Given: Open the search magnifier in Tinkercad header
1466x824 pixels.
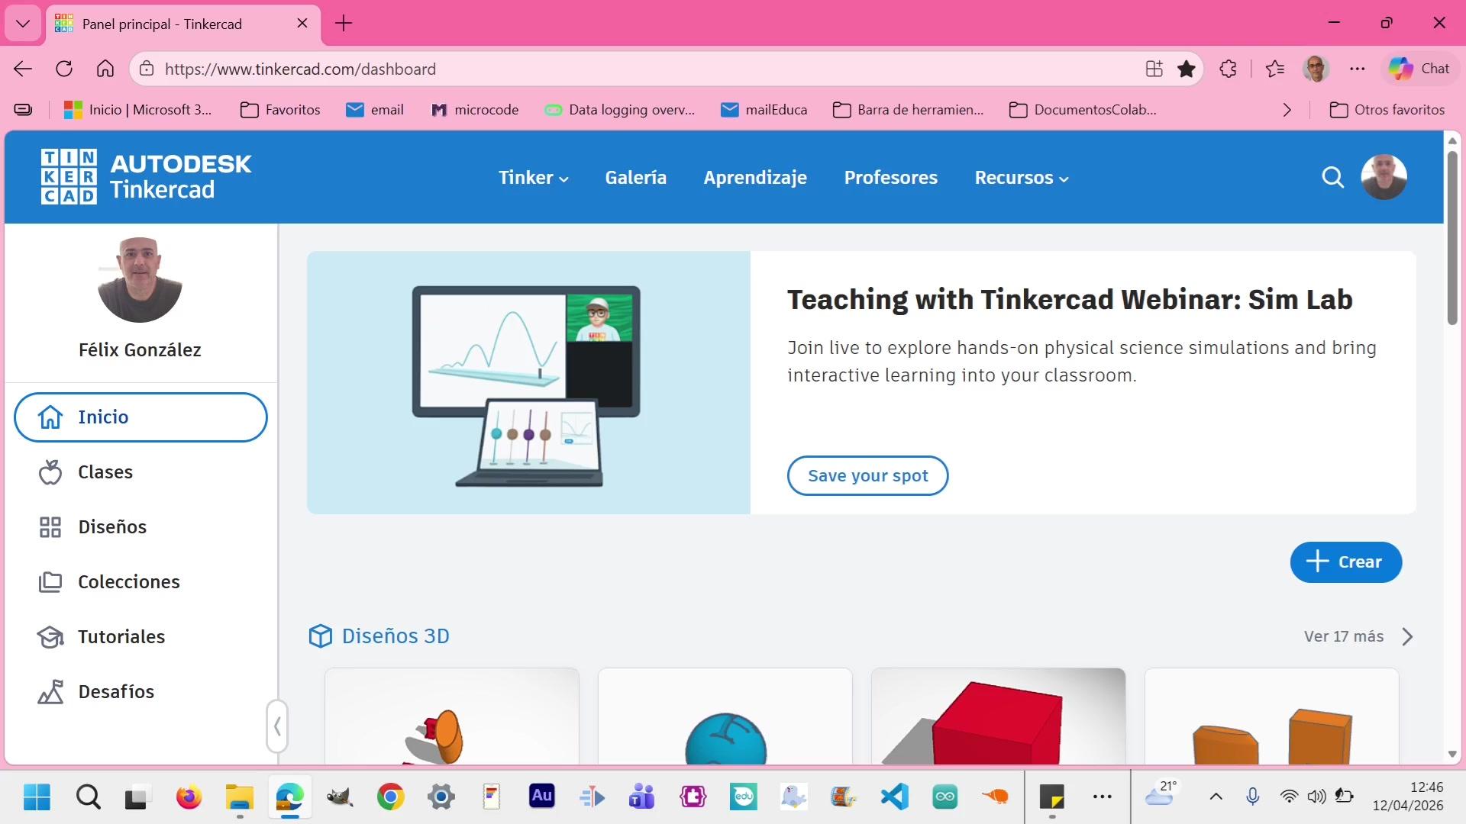Looking at the screenshot, I should 1332,177.
